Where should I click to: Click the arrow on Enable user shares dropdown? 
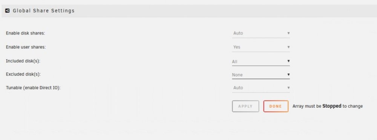coord(288,47)
